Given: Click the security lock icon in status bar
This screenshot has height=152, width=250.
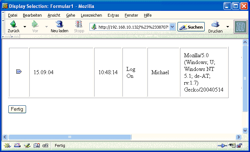Looking at the screenshot, I should point(239,145).
